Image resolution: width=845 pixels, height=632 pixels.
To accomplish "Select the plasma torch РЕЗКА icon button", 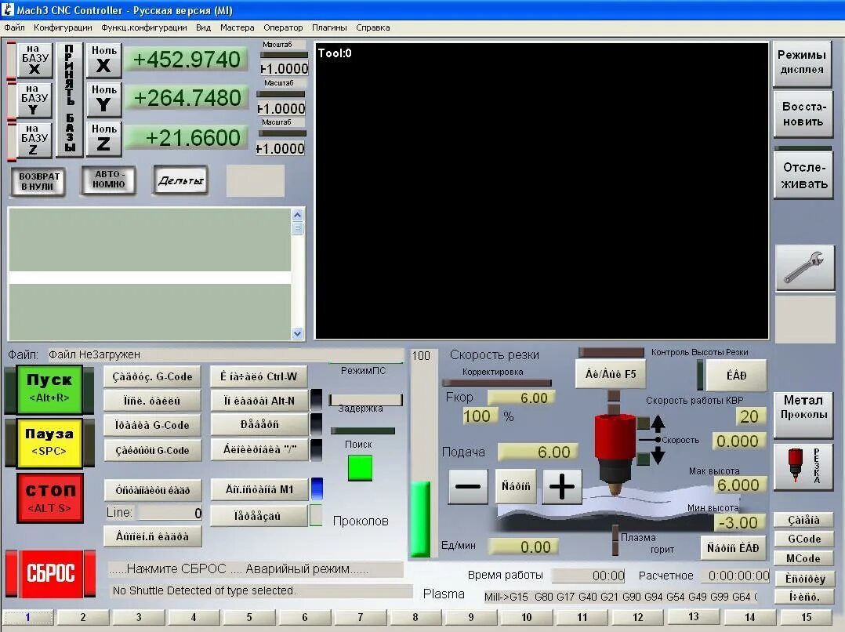I will (803, 467).
